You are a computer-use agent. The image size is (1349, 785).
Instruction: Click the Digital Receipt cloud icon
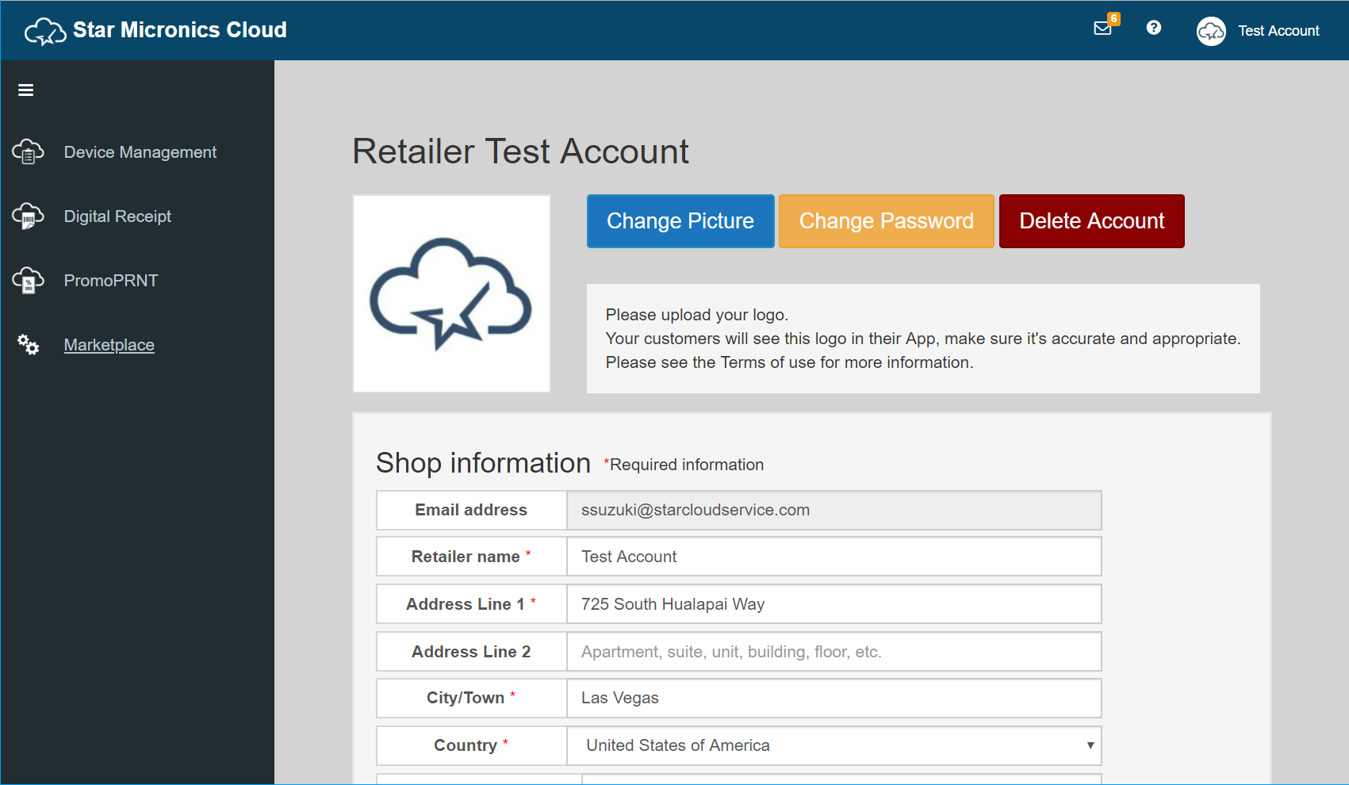pyautogui.click(x=28, y=216)
